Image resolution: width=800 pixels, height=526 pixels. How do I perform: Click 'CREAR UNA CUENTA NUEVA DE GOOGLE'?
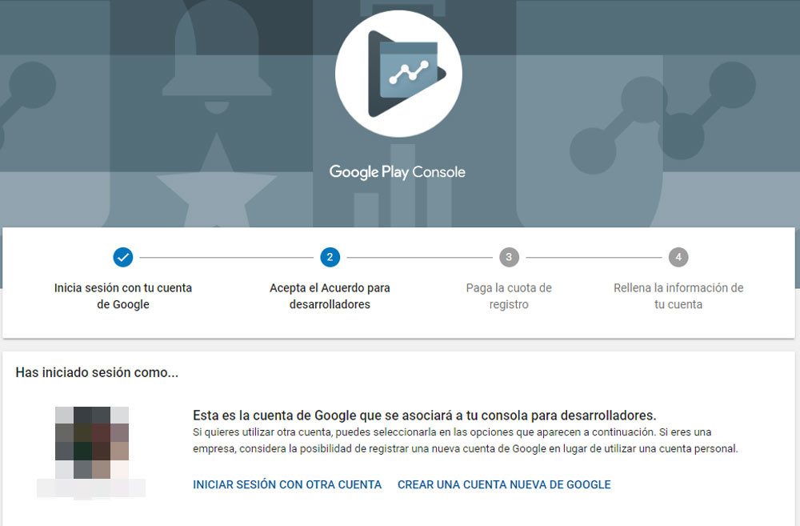coord(504,484)
